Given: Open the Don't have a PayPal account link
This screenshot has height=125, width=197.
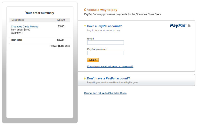Looking at the screenshot, I should coord(108,78).
